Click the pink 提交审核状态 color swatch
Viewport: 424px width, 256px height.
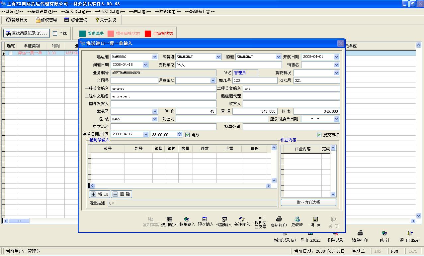pyautogui.click(x=111, y=34)
